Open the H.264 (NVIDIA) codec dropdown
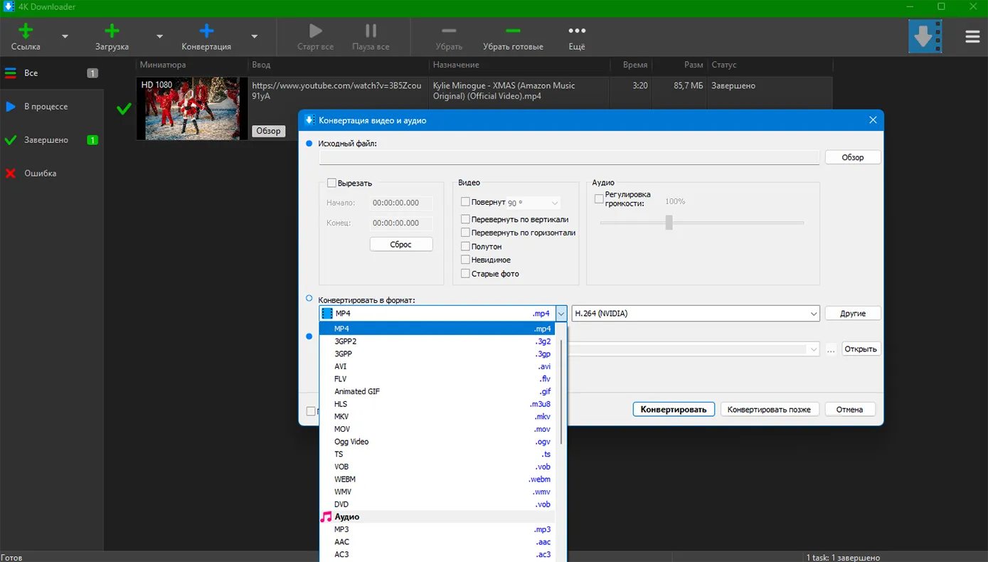This screenshot has height=562, width=988. click(814, 313)
